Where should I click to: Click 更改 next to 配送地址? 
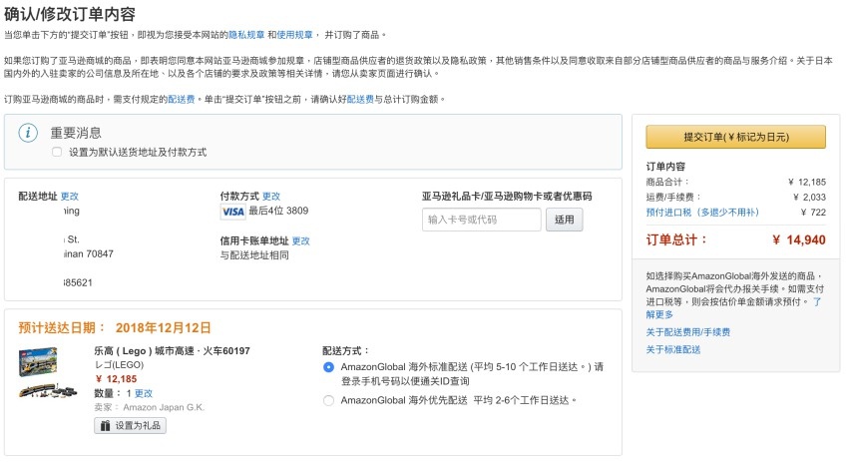tap(69, 197)
